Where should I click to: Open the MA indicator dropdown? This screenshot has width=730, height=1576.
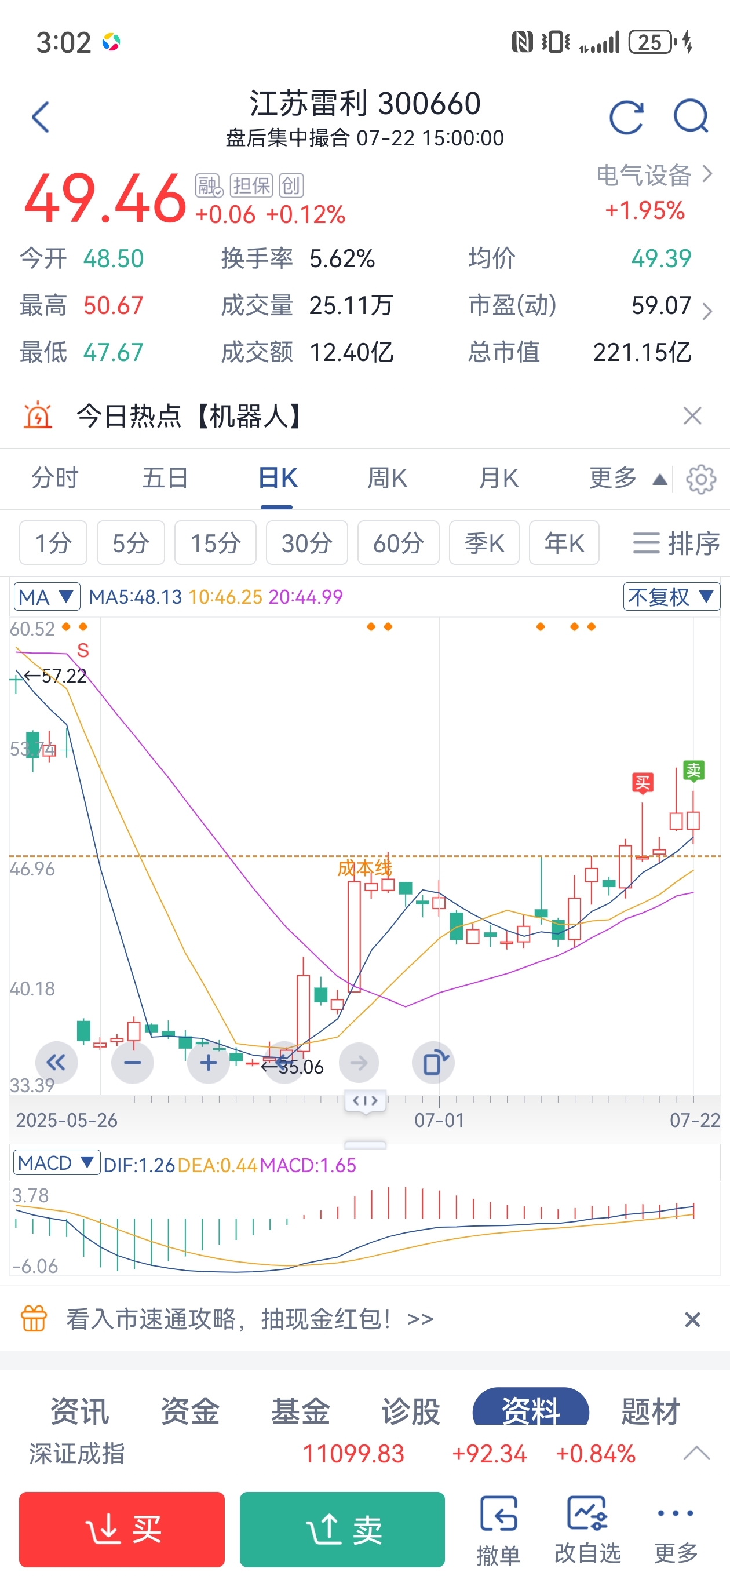pos(47,597)
